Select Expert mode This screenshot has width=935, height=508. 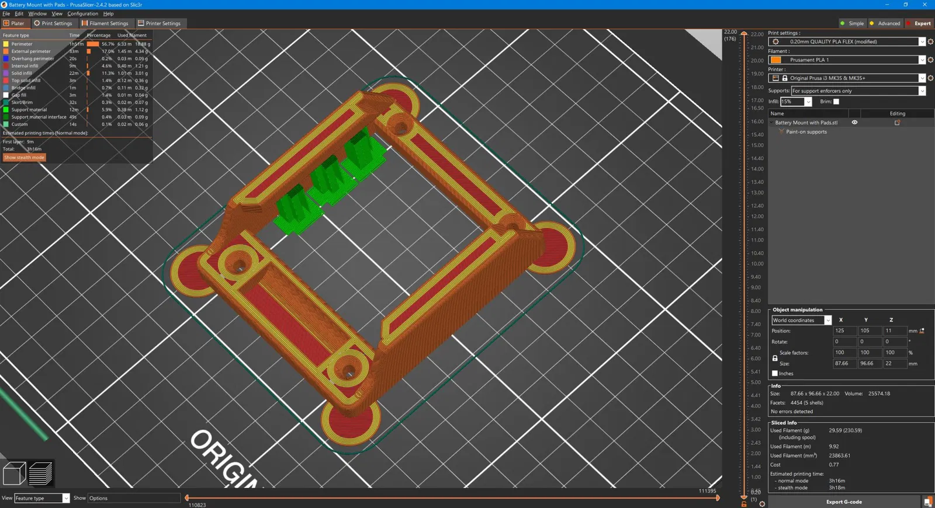pyautogui.click(x=919, y=23)
